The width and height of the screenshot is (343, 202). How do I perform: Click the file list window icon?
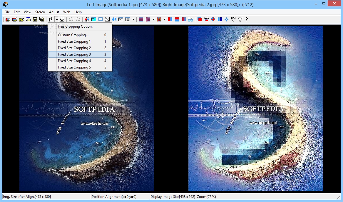(x=28, y=19)
